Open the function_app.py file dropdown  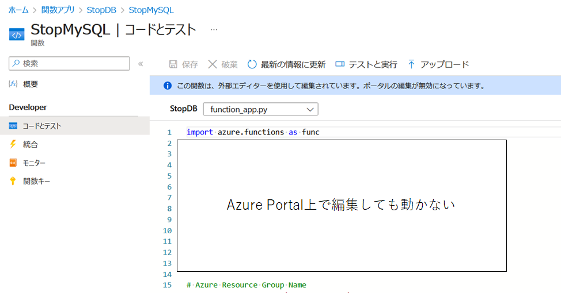(260, 109)
